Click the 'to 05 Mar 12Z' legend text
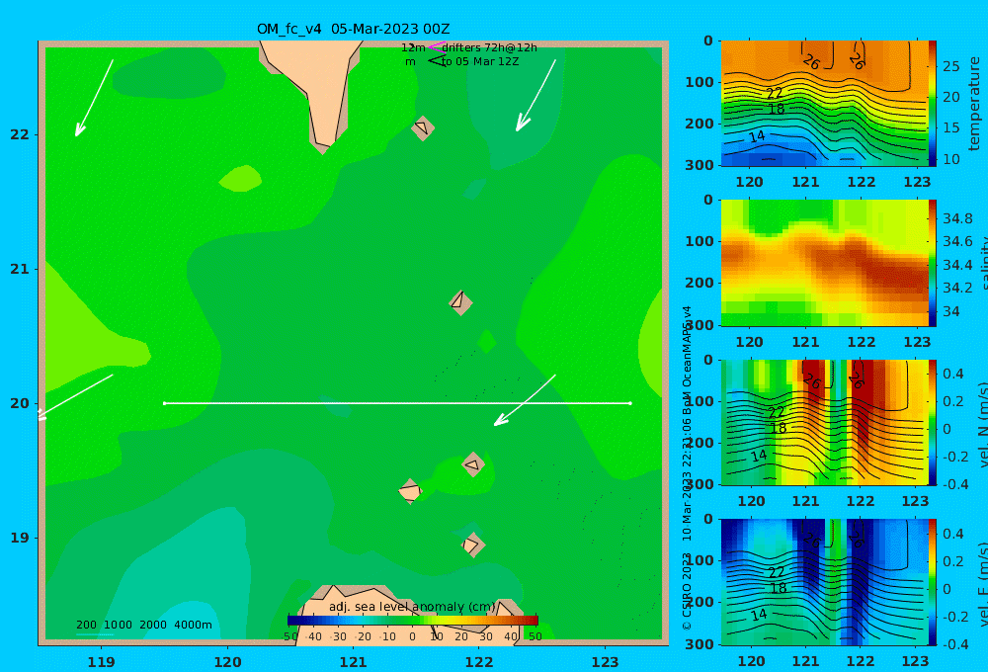Image resolution: width=988 pixels, height=672 pixels. click(x=479, y=61)
